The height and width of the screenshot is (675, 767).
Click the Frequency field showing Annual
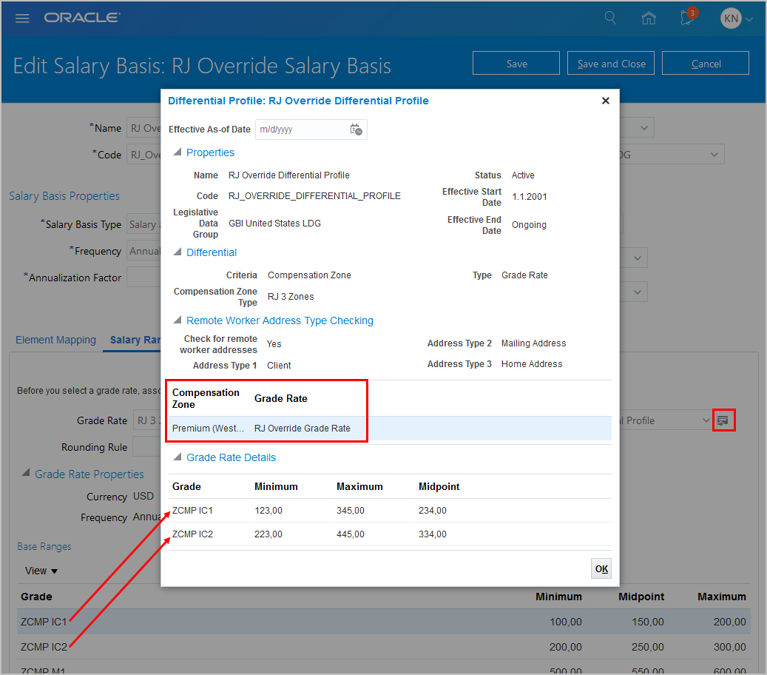(143, 251)
